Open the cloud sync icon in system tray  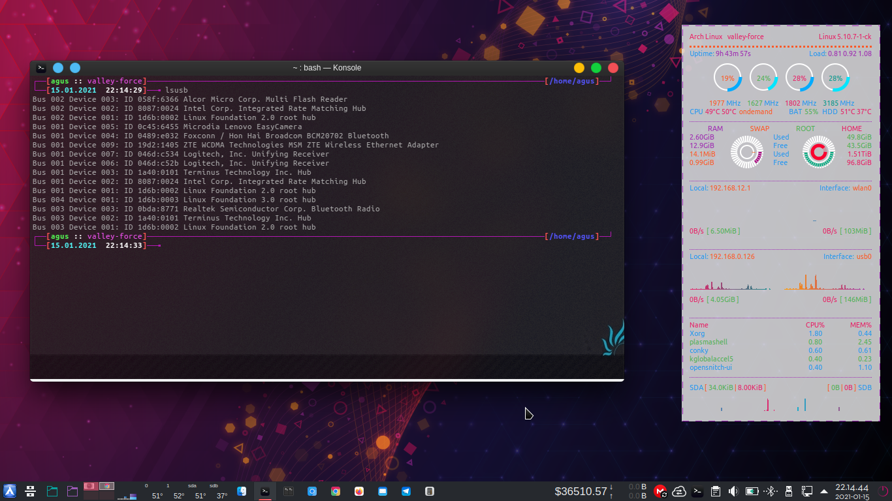tap(679, 491)
